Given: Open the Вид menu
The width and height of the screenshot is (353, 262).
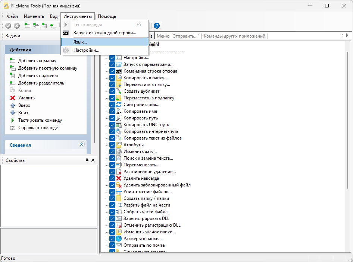Looking at the screenshot, I should 54,16.
